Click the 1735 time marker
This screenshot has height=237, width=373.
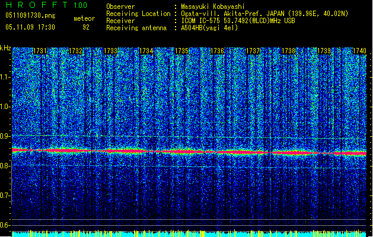click(x=182, y=52)
